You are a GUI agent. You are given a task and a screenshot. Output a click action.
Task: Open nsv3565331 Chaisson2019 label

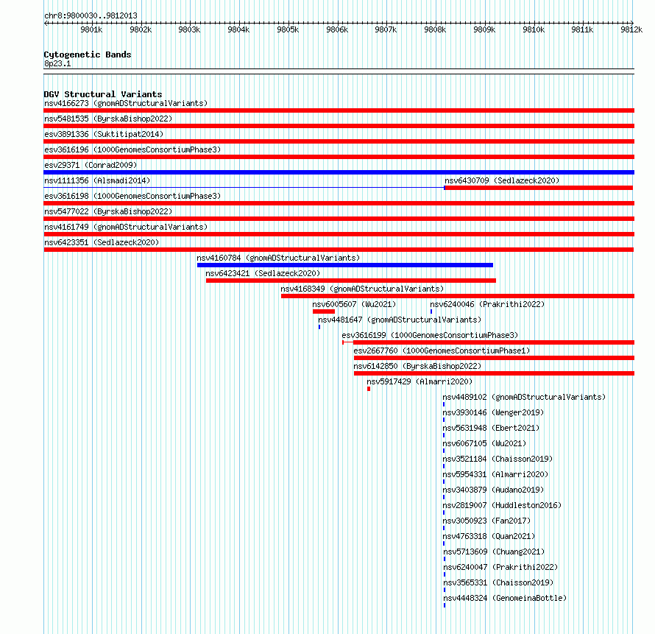coord(499,582)
